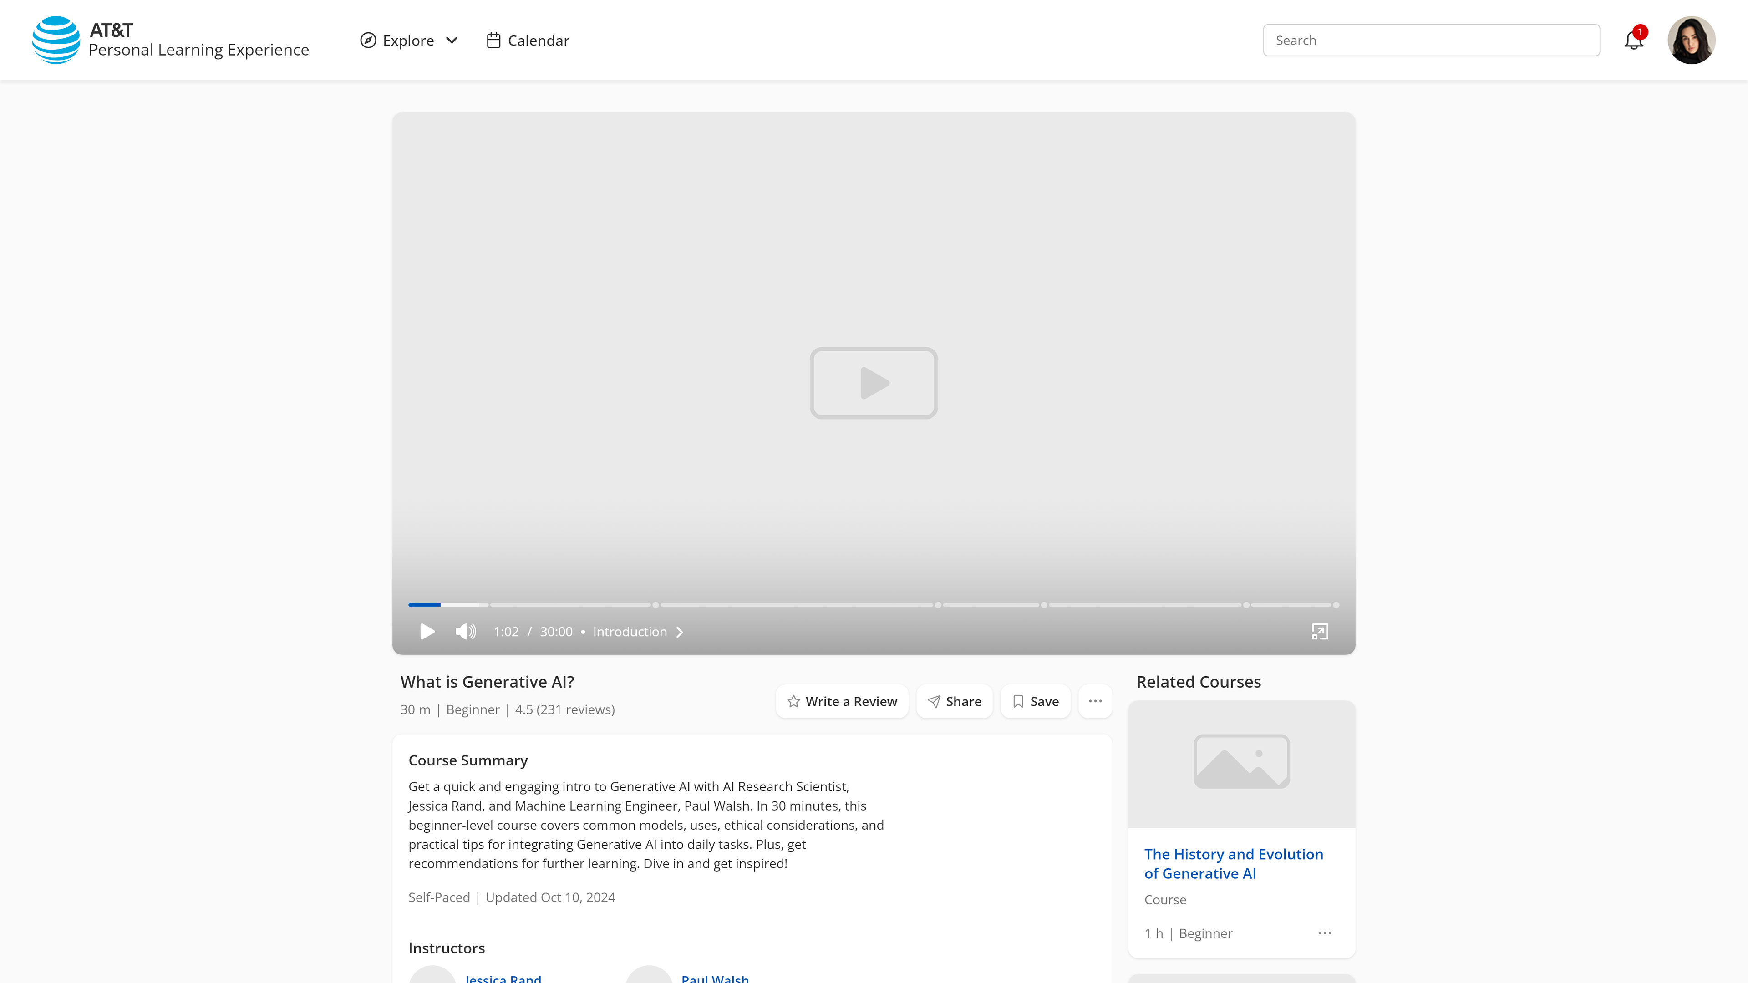Screen dimensions: 1748x983
Task: Open options for the related course card
Action: [x=1325, y=933]
